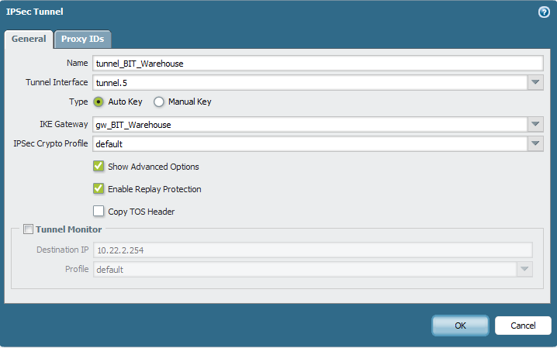Uncheck Show Advanced Options checkbox

[99, 166]
